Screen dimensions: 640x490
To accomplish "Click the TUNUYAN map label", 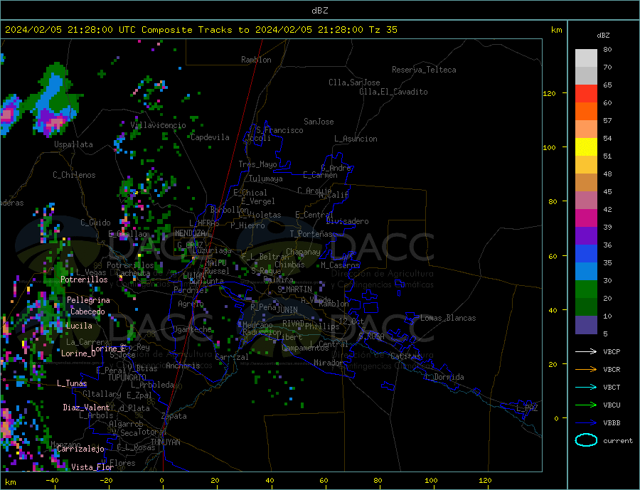I will [x=165, y=442].
